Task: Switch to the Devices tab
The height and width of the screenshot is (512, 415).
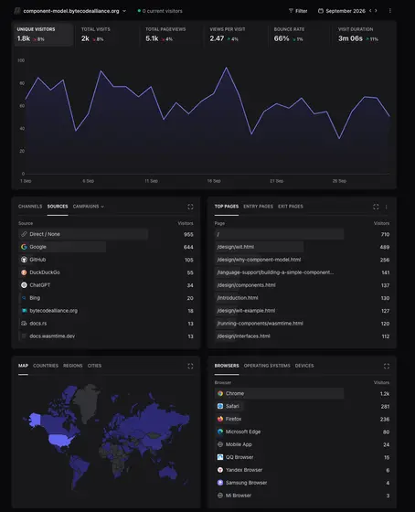Action: click(x=304, y=366)
